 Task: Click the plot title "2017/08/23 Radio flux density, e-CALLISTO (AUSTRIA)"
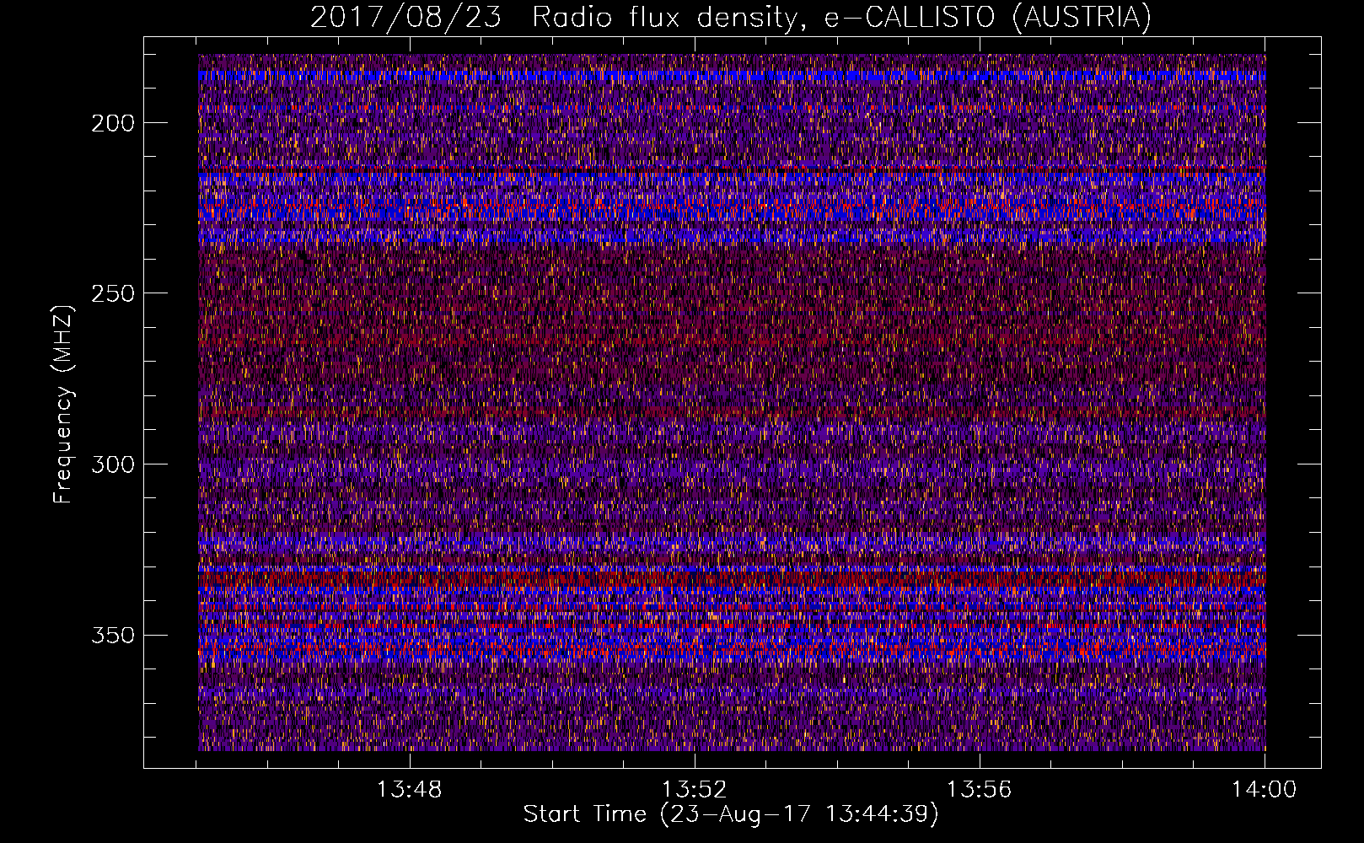[731, 17]
